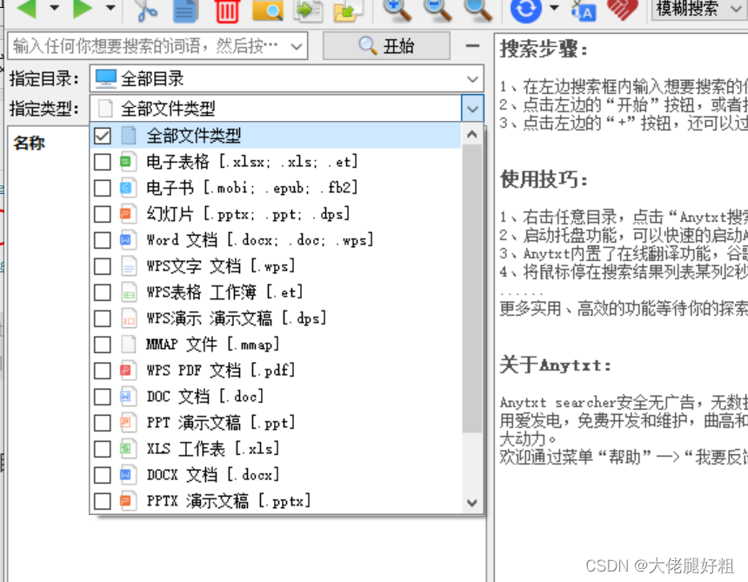This screenshot has width=748, height=582.
Task: Check the WPS演示 演示文稿 checkbox
Action: tap(103, 318)
